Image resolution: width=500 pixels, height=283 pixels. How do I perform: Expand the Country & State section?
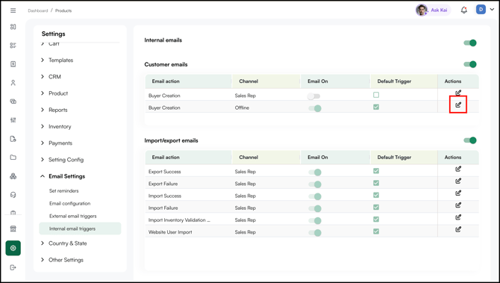[x=63, y=243]
